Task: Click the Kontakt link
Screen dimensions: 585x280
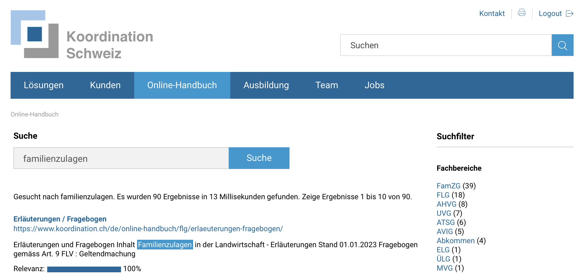Action: (492, 13)
